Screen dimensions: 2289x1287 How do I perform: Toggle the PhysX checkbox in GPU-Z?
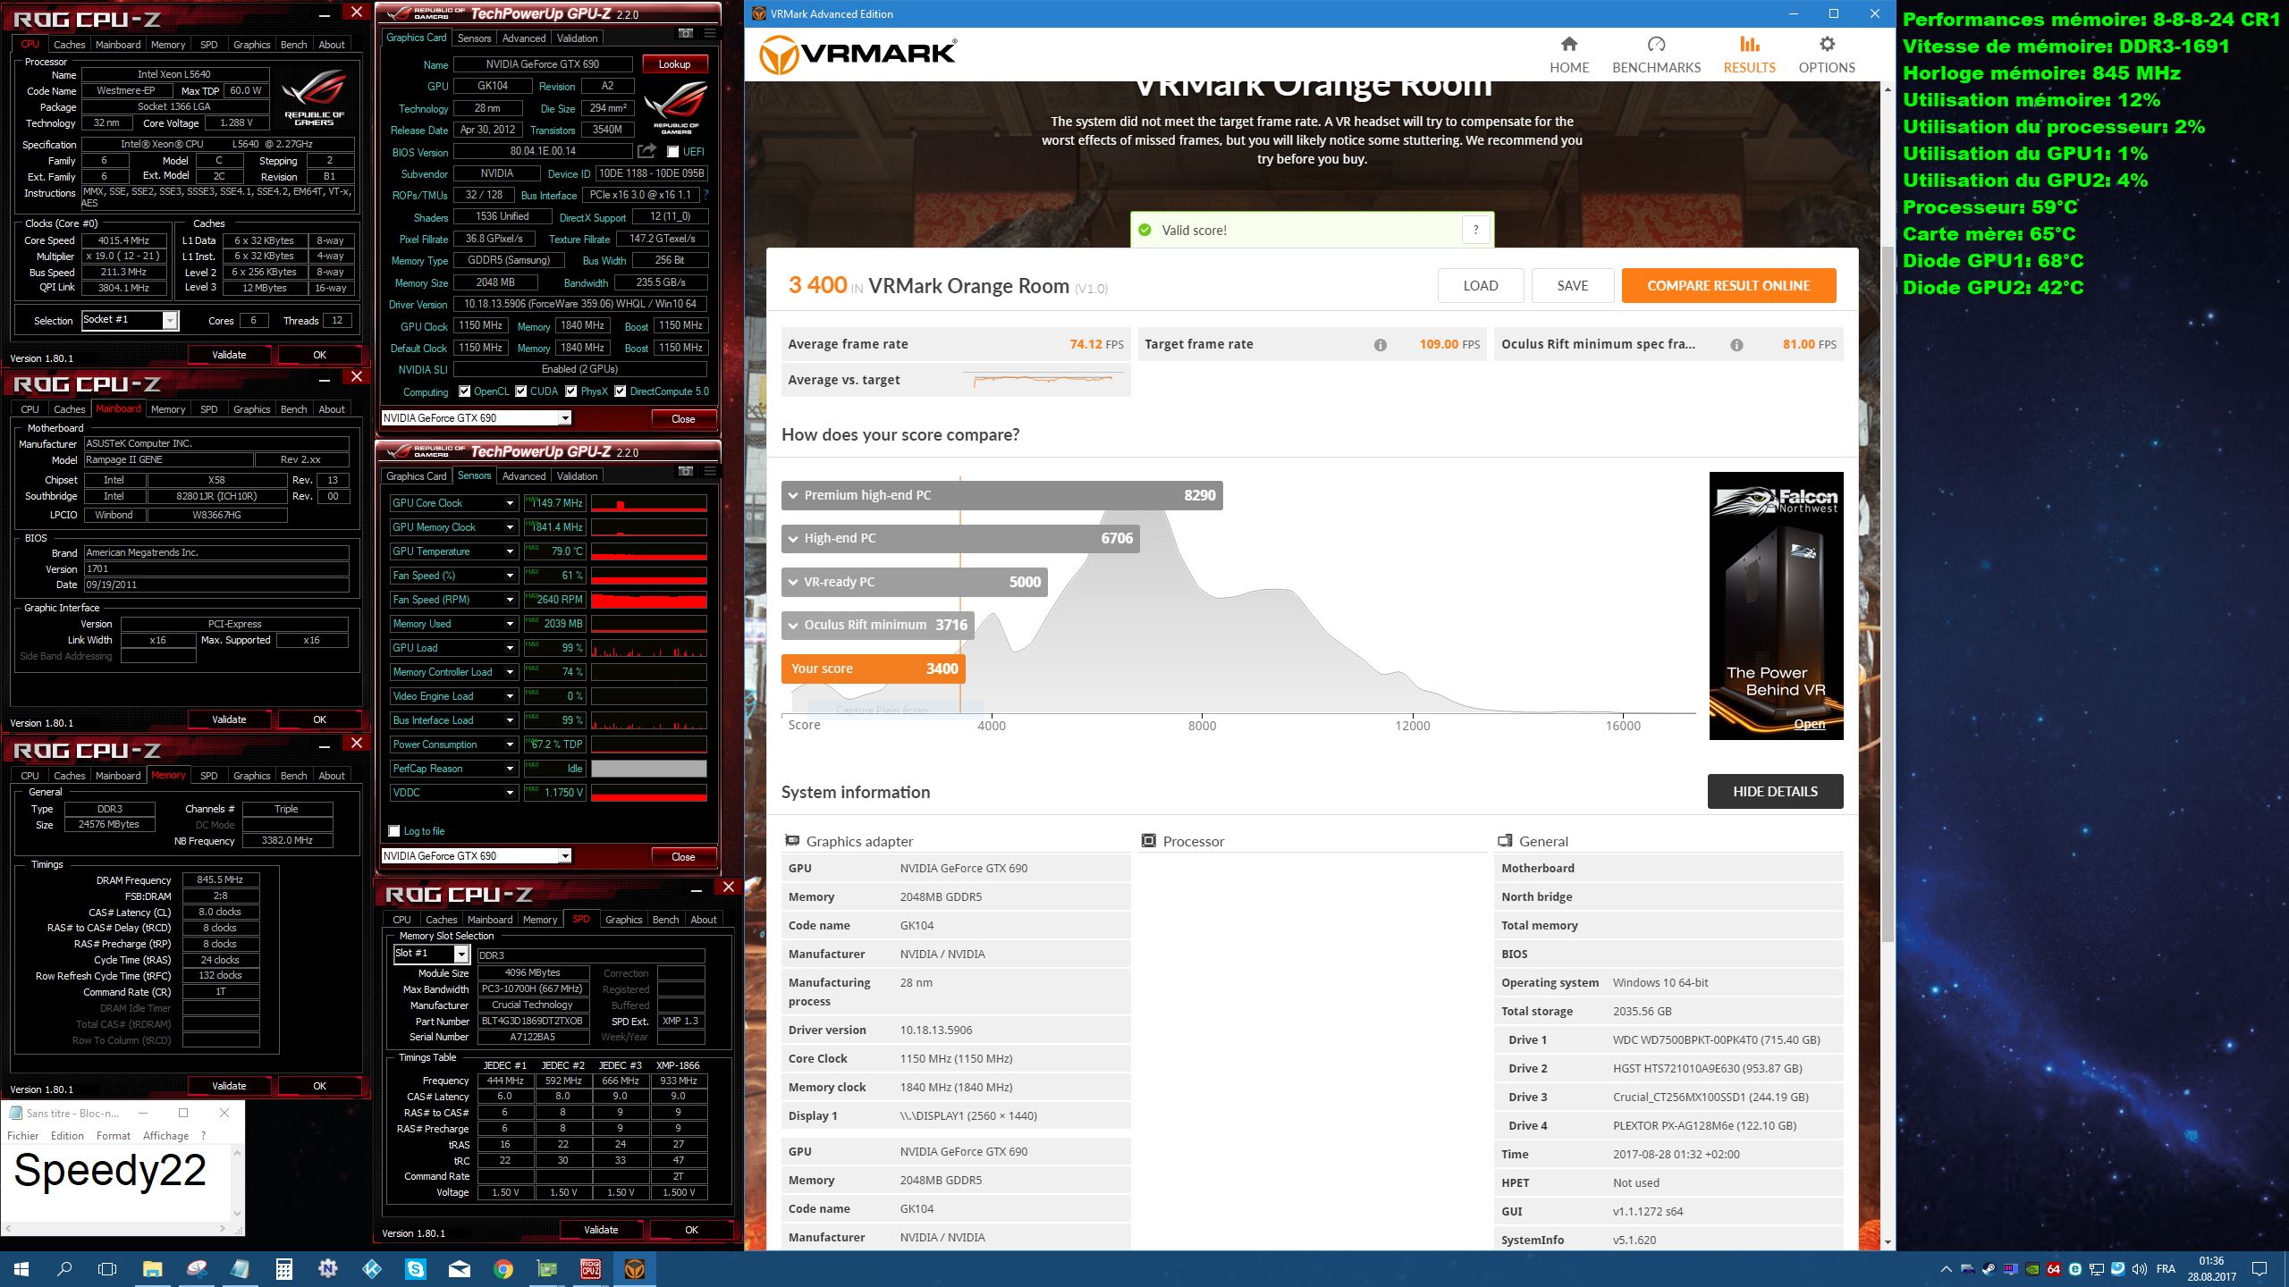pos(571,391)
